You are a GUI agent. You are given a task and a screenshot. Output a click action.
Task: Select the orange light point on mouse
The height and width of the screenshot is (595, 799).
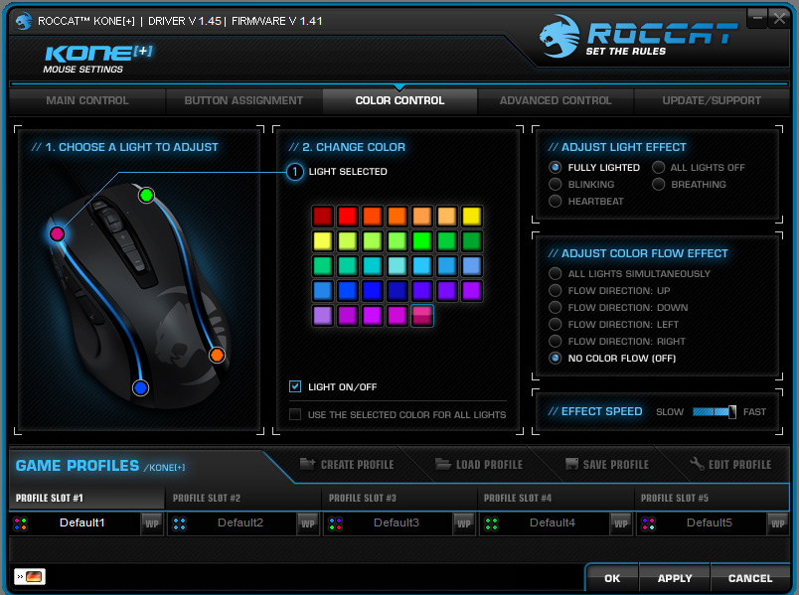coord(217,355)
